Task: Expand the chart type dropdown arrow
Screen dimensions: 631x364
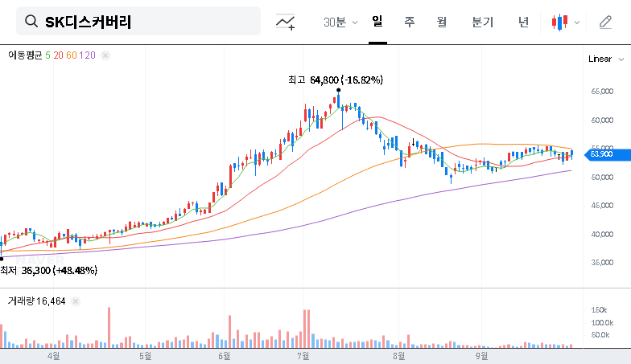Action: point(576,22)
